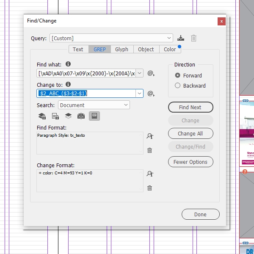
Task: Select the Backward direction radio button
Action: coord(178,86)
